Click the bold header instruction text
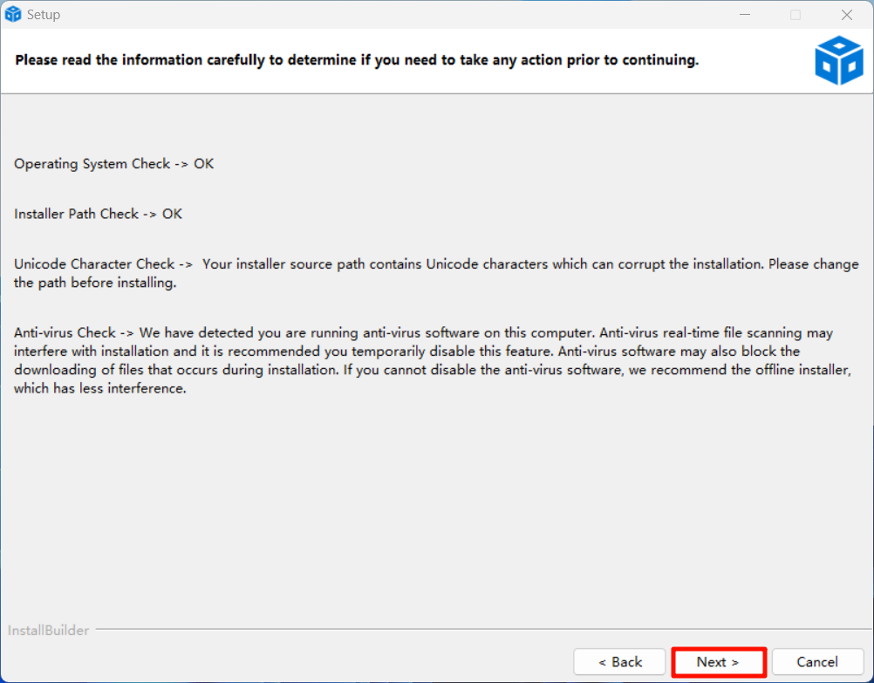Viewport: 874px width, 683px height. 357,60
